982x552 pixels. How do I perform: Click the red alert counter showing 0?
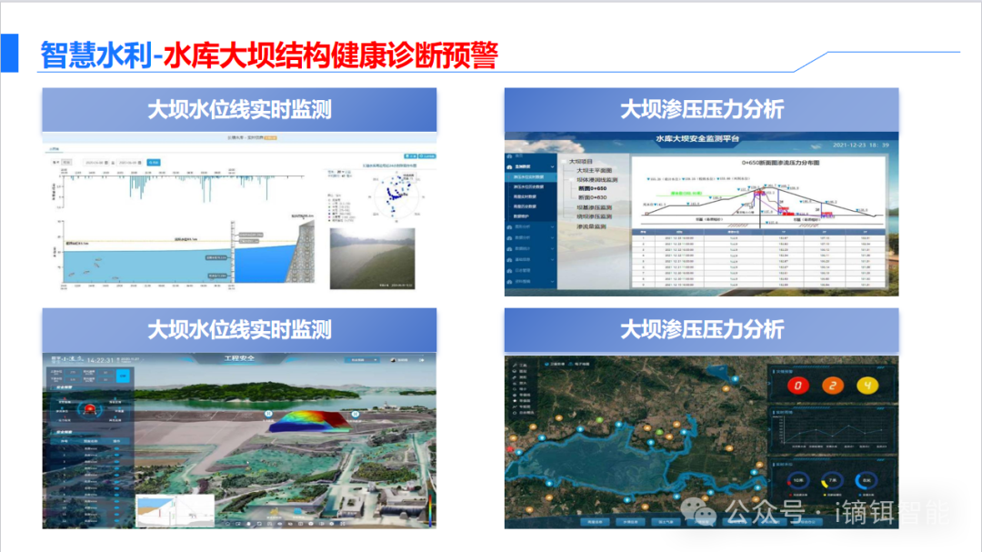tap(798, 386)
